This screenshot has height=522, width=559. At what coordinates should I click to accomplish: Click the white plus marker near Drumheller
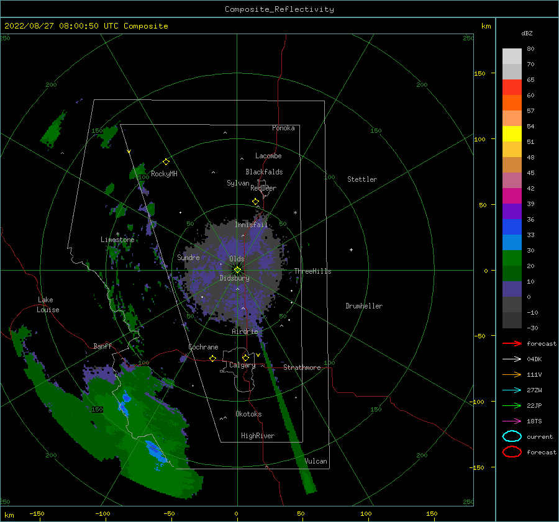coord(351,250)
